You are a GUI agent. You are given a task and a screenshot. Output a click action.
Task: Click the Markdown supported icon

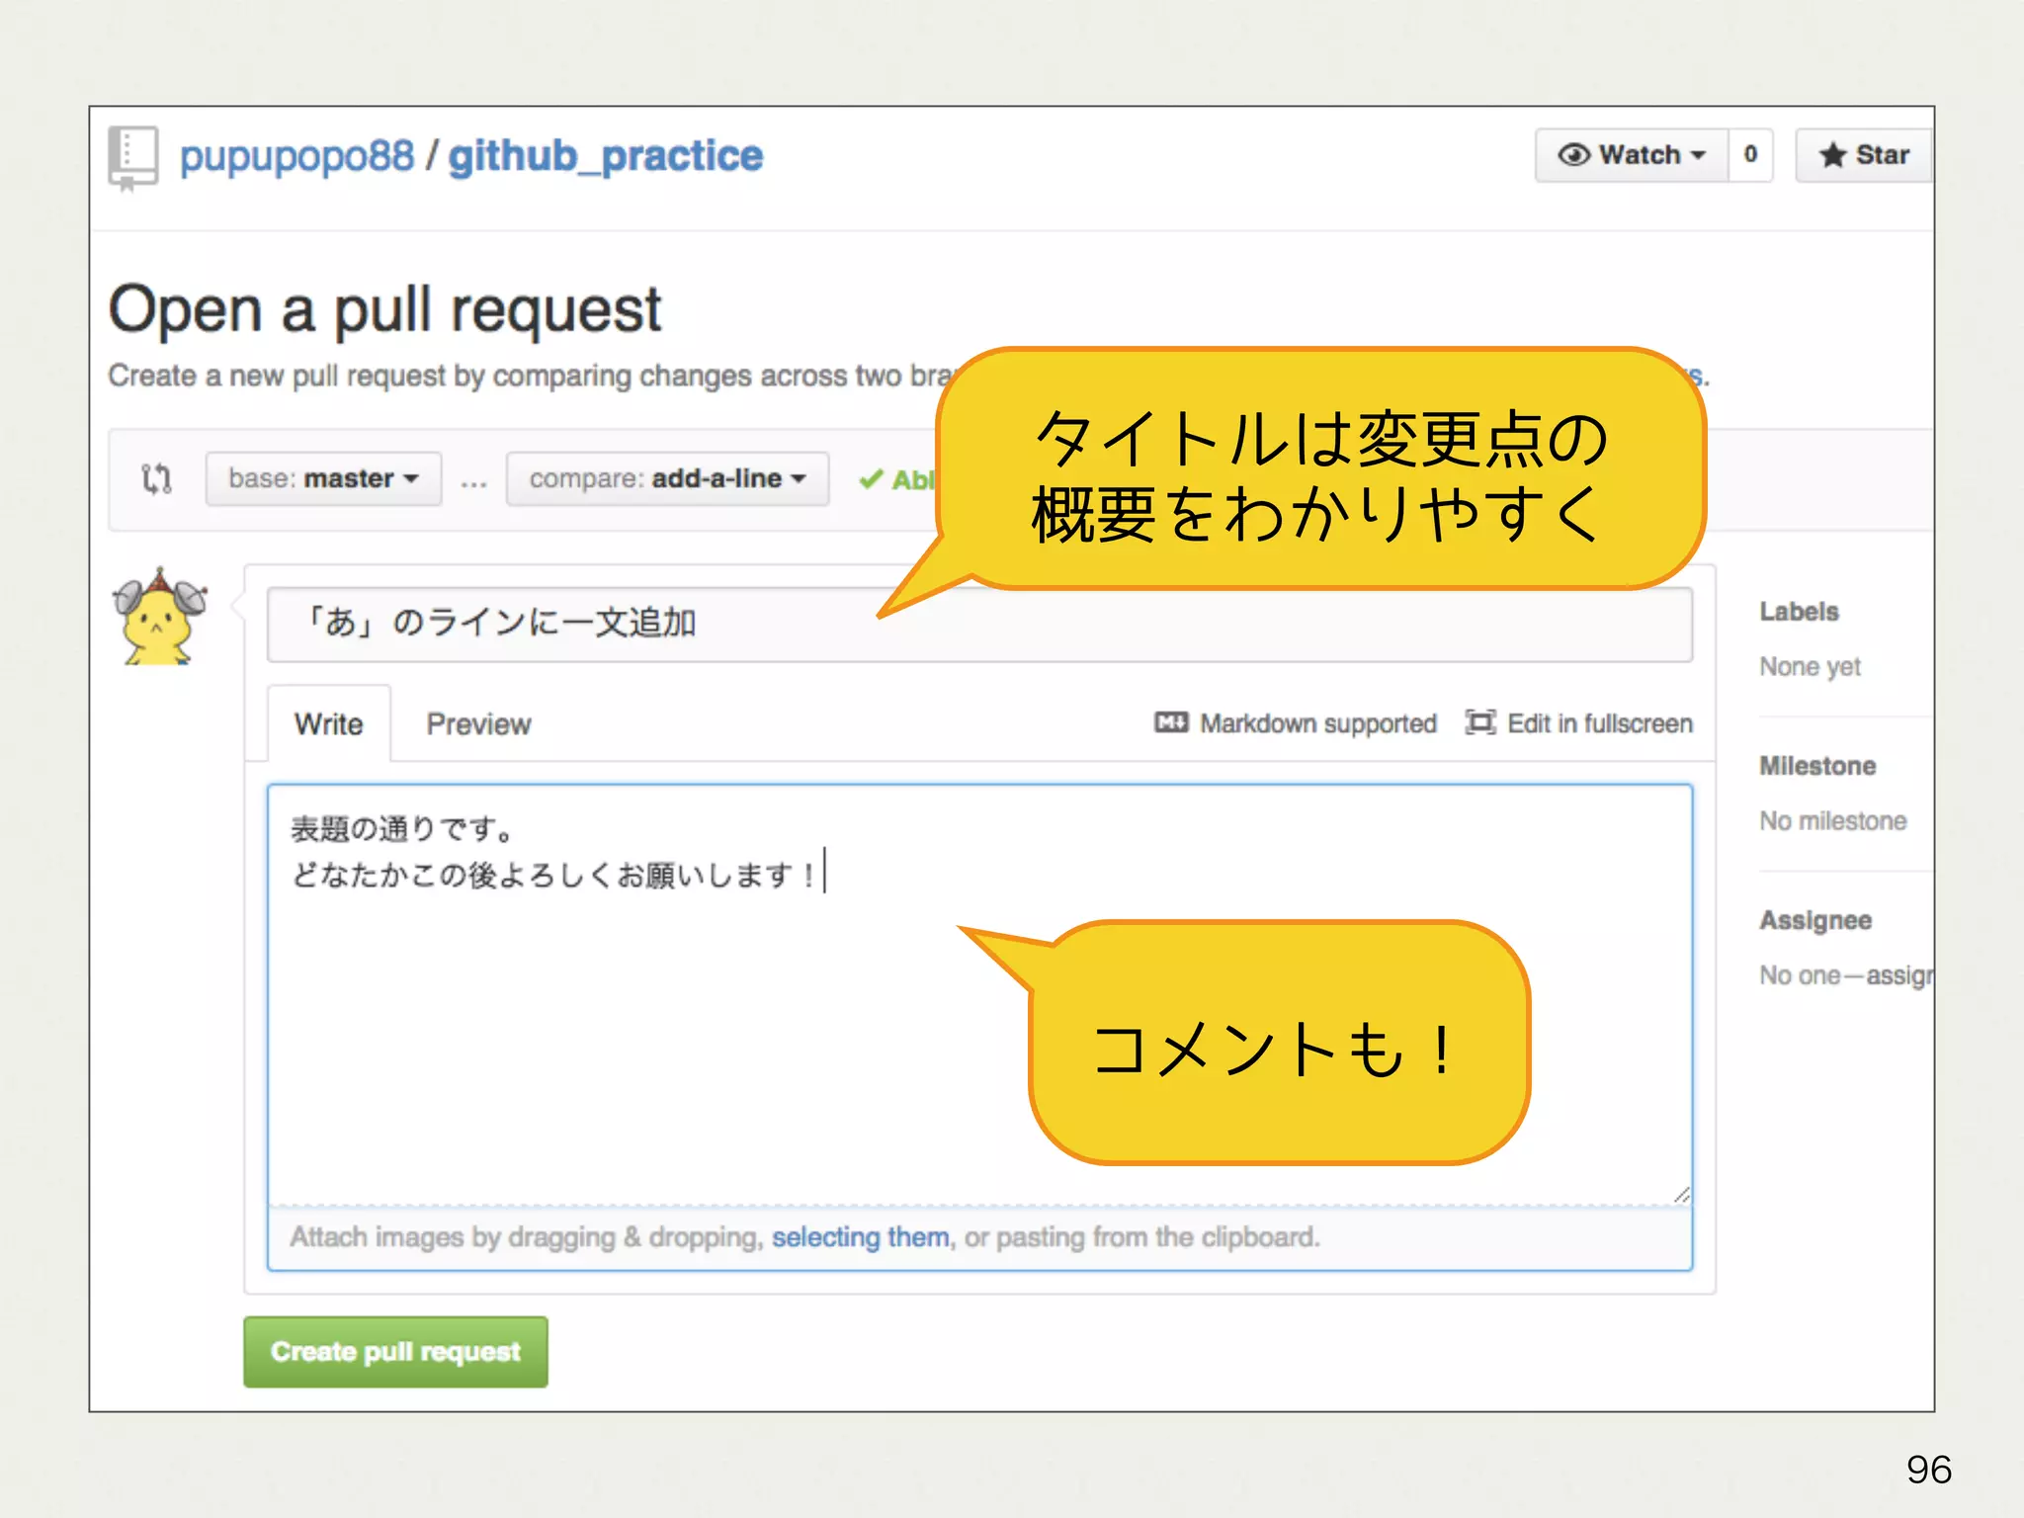(1170, 722)
